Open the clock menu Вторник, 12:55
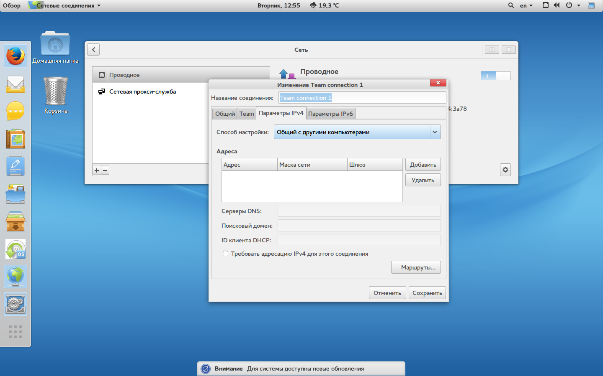This screenshot has height=376, width=603. (279, 5)
